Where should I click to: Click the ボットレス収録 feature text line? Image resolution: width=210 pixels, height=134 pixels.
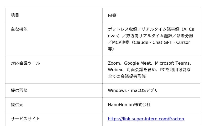[x=151, y=29]
